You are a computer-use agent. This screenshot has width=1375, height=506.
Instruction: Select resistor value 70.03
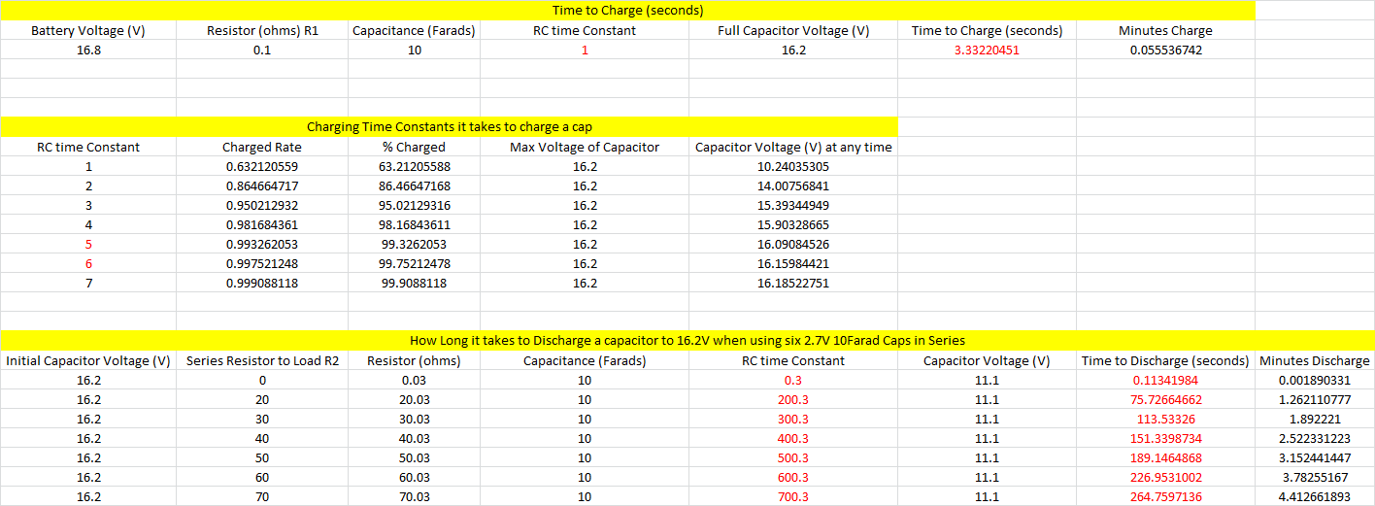(x=414, y=496)
